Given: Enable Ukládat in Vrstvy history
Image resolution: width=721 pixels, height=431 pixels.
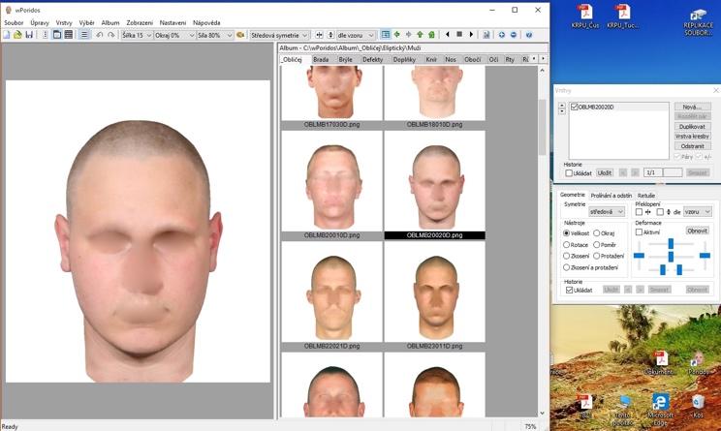Looking at the screenshot, I should pos(569,173).
